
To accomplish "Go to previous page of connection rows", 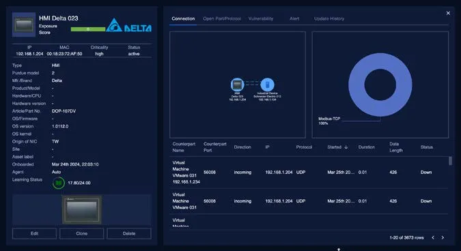I will [433, 237].
